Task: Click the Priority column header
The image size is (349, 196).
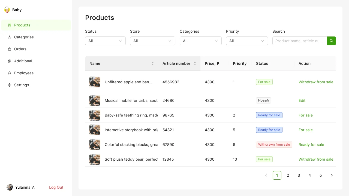Action: pos(240,63)
